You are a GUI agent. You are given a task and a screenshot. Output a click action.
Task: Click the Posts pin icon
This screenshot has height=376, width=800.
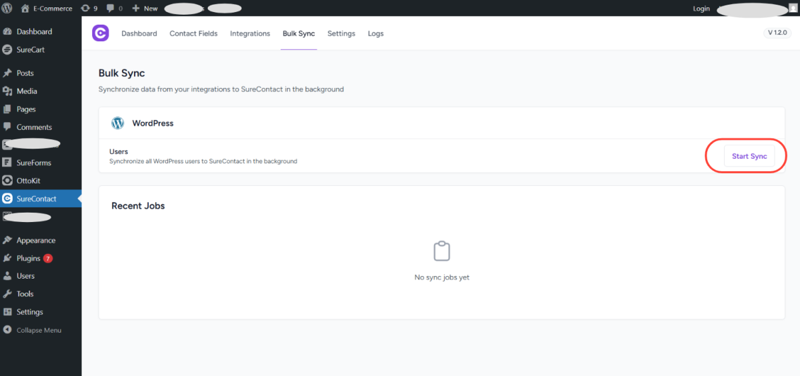(x=7, y=73)
